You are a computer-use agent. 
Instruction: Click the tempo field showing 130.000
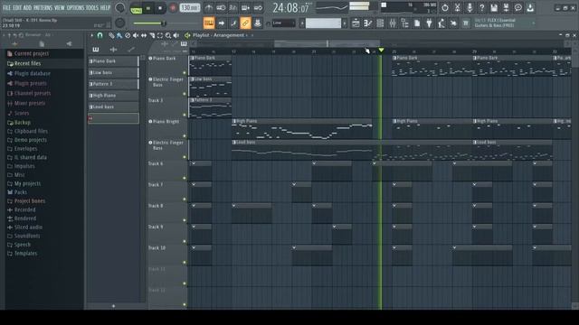(190, 8)
